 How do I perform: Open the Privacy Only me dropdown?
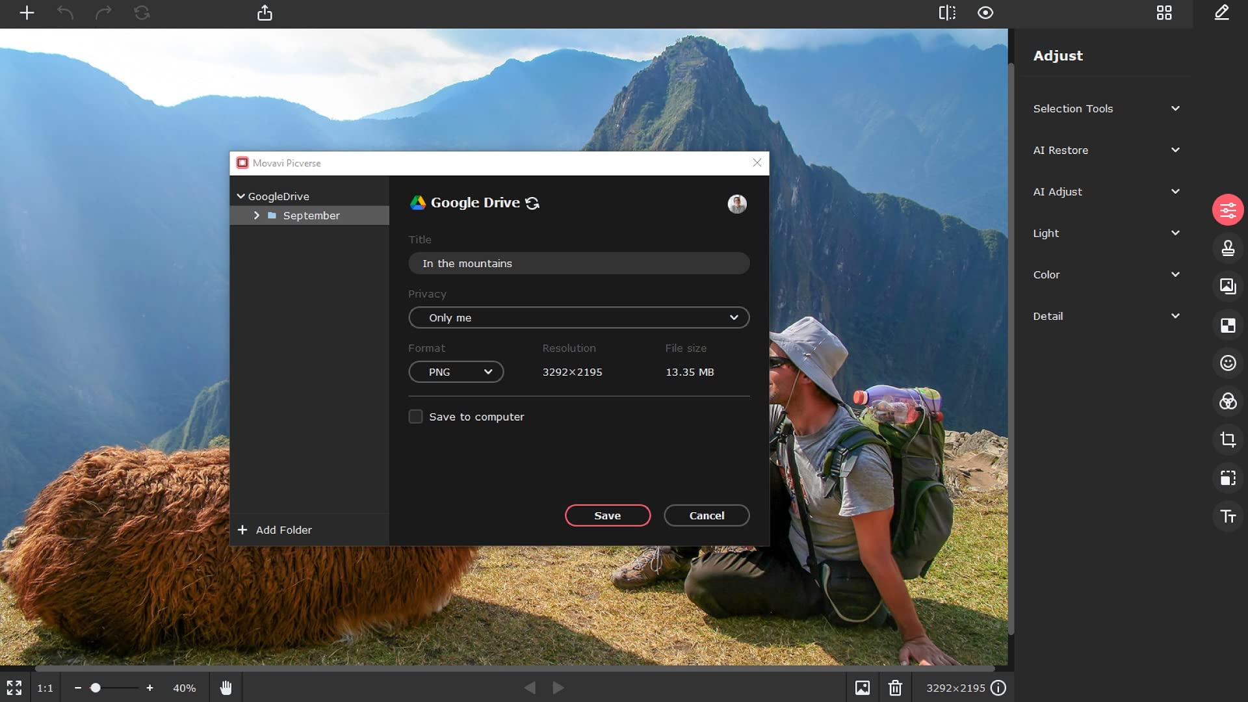(x=578, y=318)
